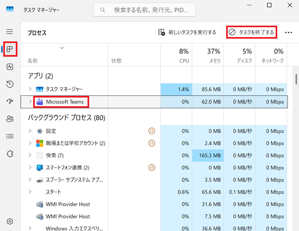The image size is (299, 231).
Task: Click タスクを終了する (End task) button
Action: pos(252,32)
